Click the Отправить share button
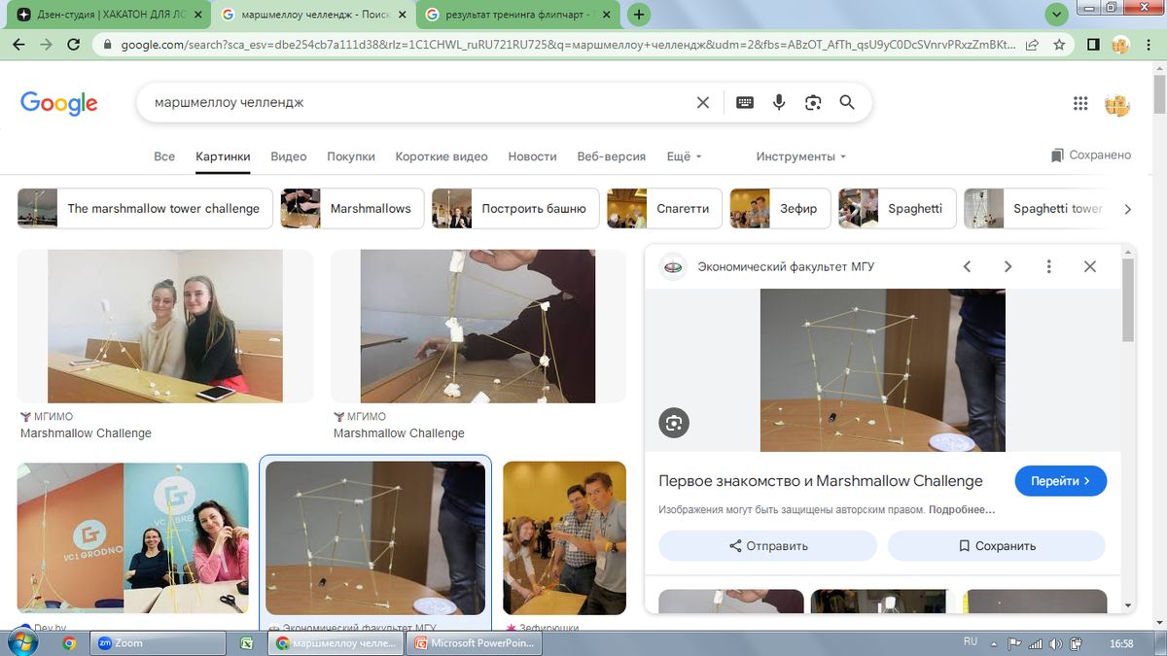The height and width of the screenshot is (656, 1167). 768,546
